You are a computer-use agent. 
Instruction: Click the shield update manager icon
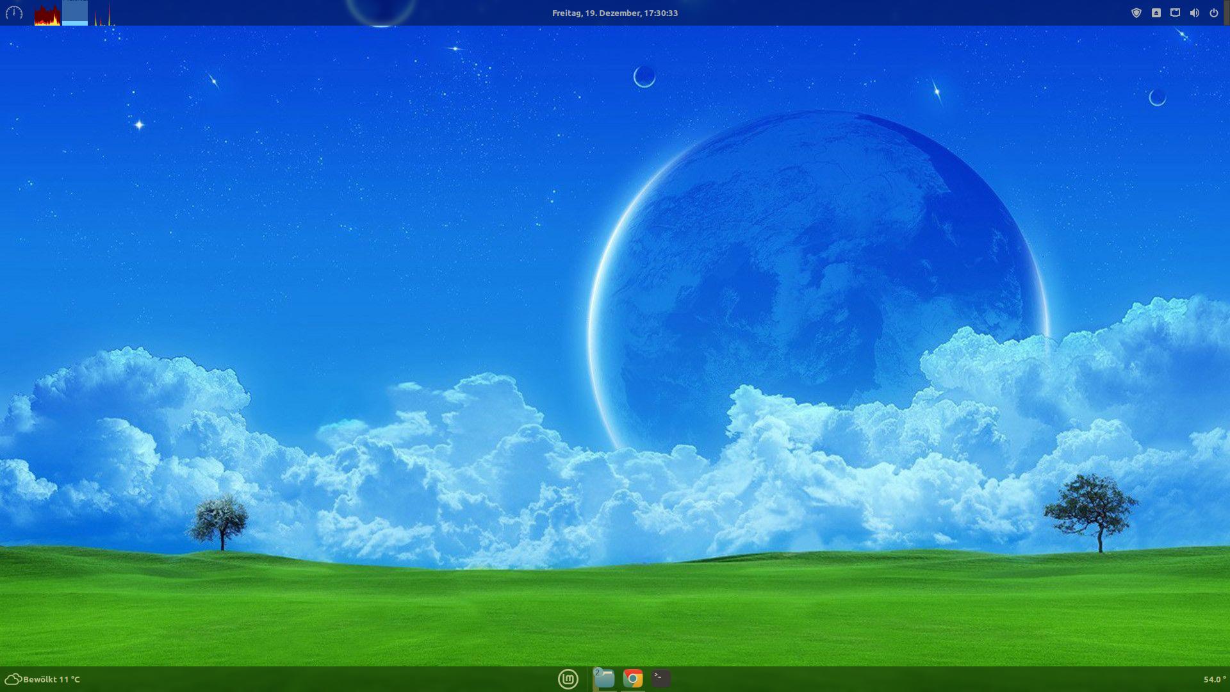tap(1136, 13)
